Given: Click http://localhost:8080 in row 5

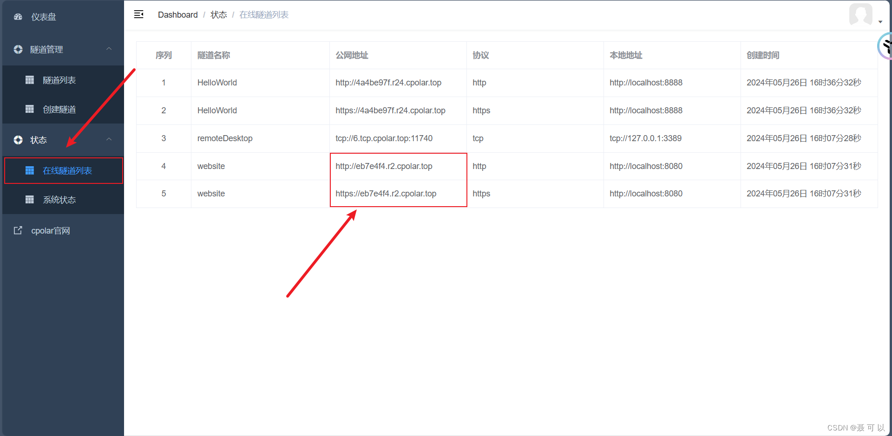Looking at the screenshot, I should [x=646, y=194].
